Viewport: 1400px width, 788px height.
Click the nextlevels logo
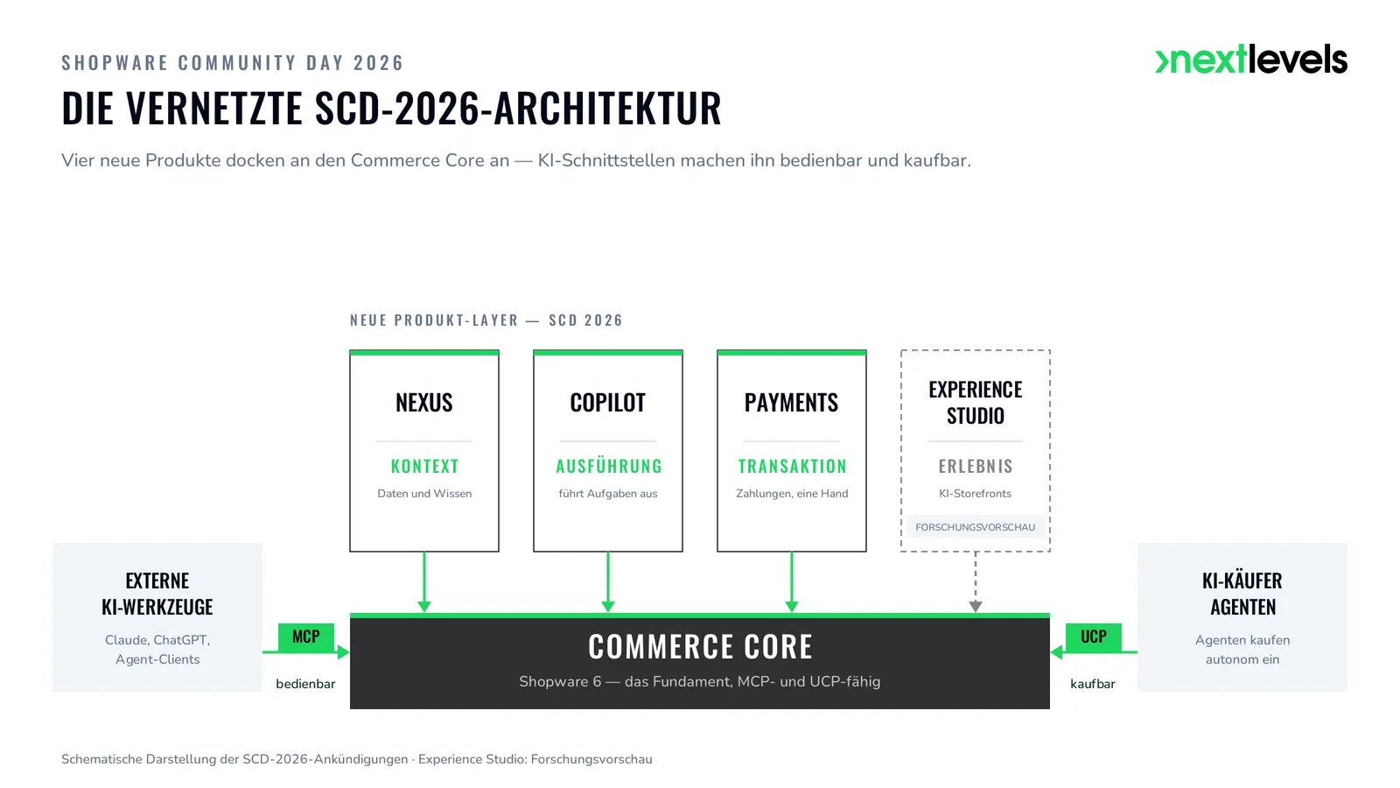[1251, 59]
